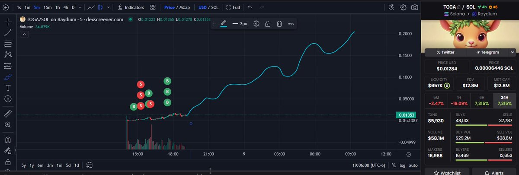Screen dimensions: 519x175
Task: Toggle chart denomination to SOL
Action: pos(215,7)
